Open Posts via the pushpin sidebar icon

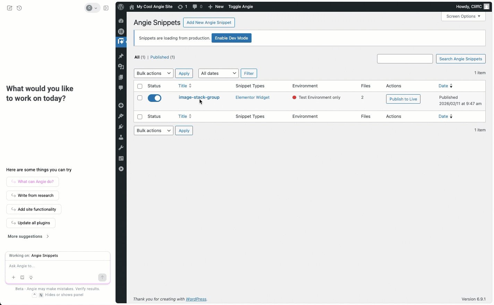[x=121, y=56]
